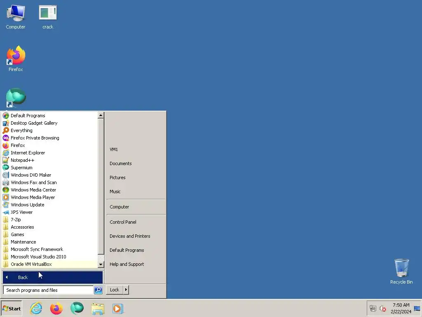Select the crack desktop icon

[48, 17]
